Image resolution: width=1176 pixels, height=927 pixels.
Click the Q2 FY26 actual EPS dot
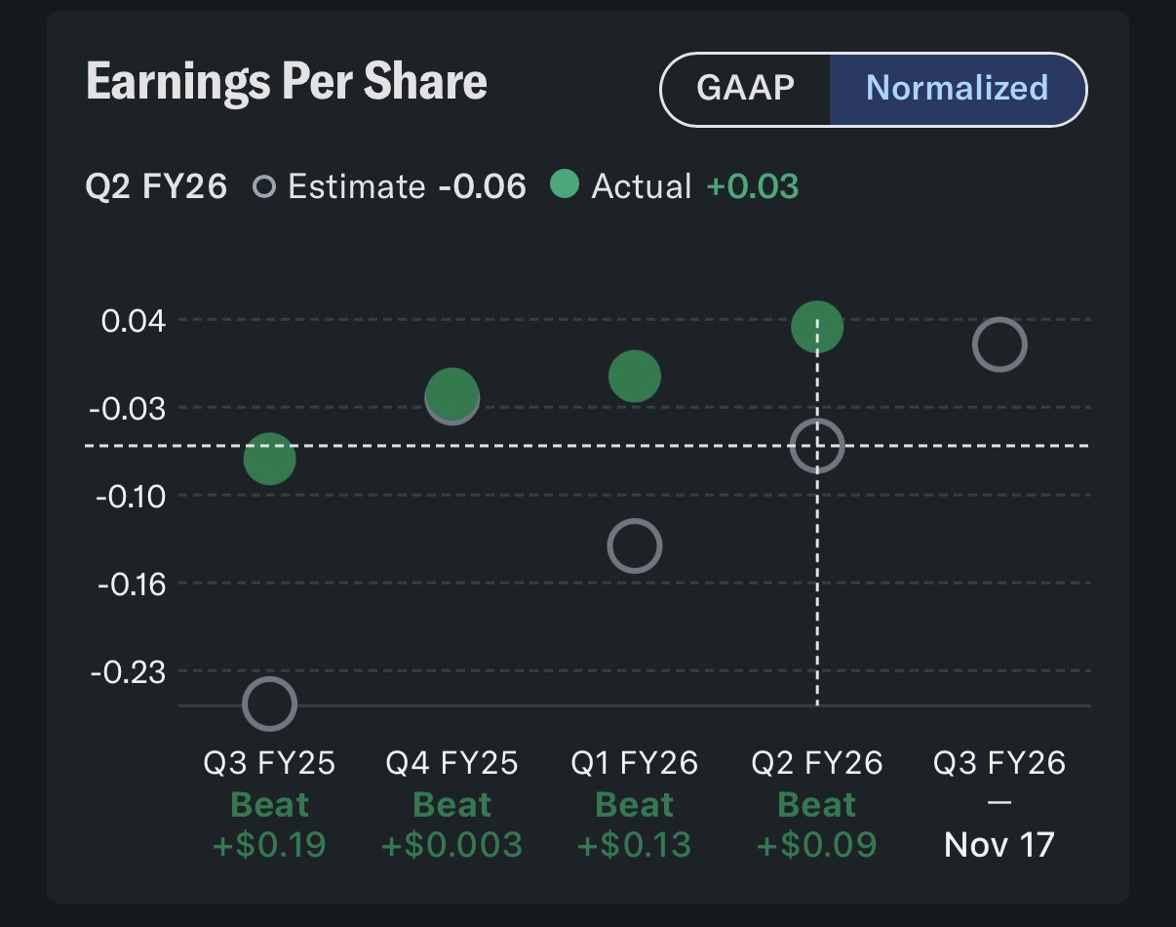pos(817,326)
